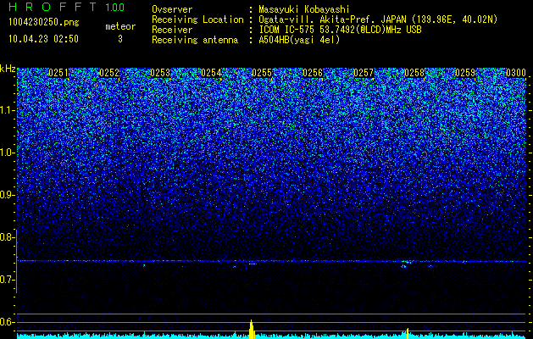The height and width of the screenshot is (339, 533).
Task: Select the filename 1004230250.png
Action: 44,22
